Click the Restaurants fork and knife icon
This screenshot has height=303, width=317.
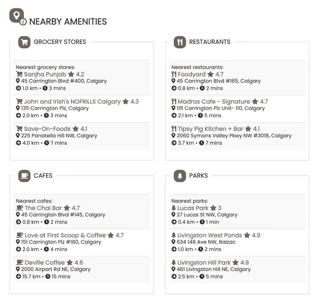[180, 42]
